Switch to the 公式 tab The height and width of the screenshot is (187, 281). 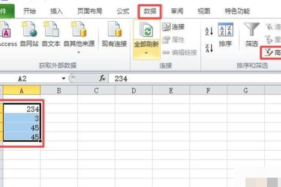123,11
